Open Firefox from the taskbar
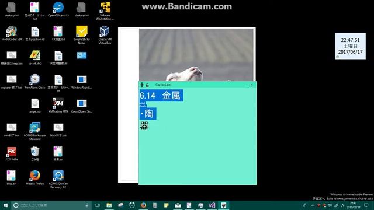374x210 pixels. coord(143,205)
